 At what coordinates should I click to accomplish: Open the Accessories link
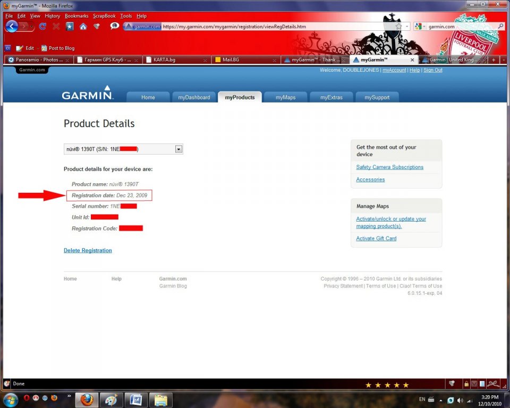pos(370,179)
